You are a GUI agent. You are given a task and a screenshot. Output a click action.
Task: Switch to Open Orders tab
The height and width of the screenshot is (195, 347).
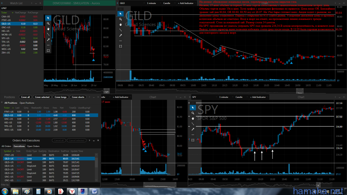pos(33,146)
